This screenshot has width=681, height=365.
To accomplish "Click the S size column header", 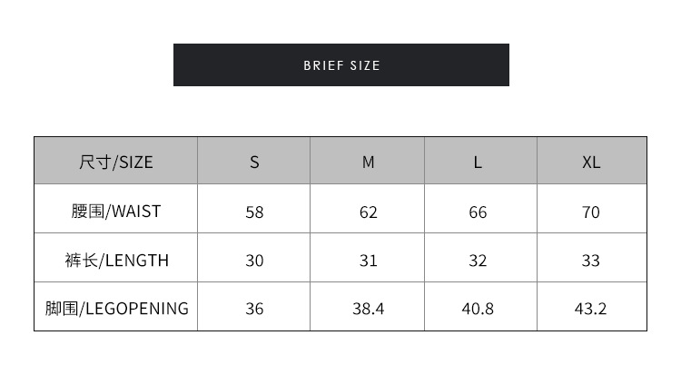I will pos(254,162).
